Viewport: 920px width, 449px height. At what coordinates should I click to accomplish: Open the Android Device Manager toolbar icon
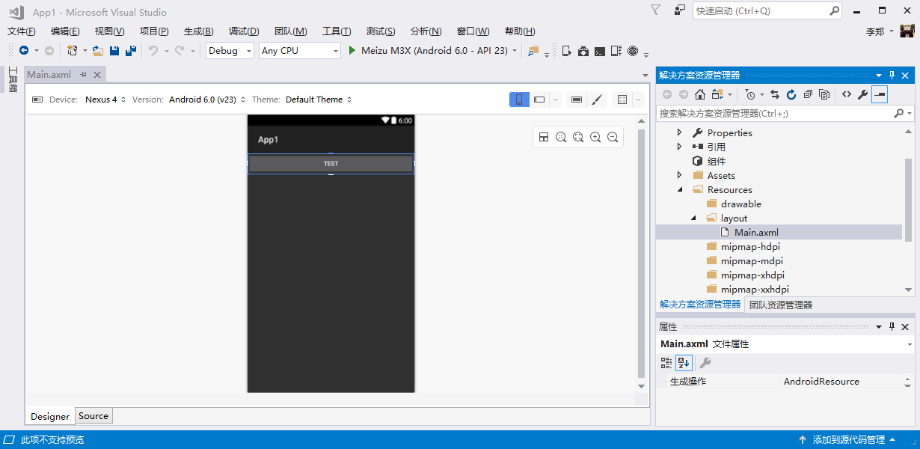pos(567,51)
